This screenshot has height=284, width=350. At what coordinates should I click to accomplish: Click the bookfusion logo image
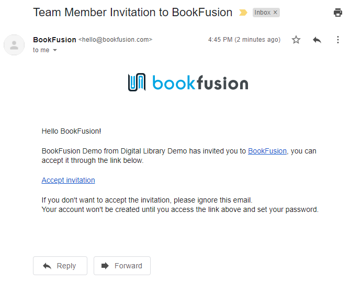188,82
